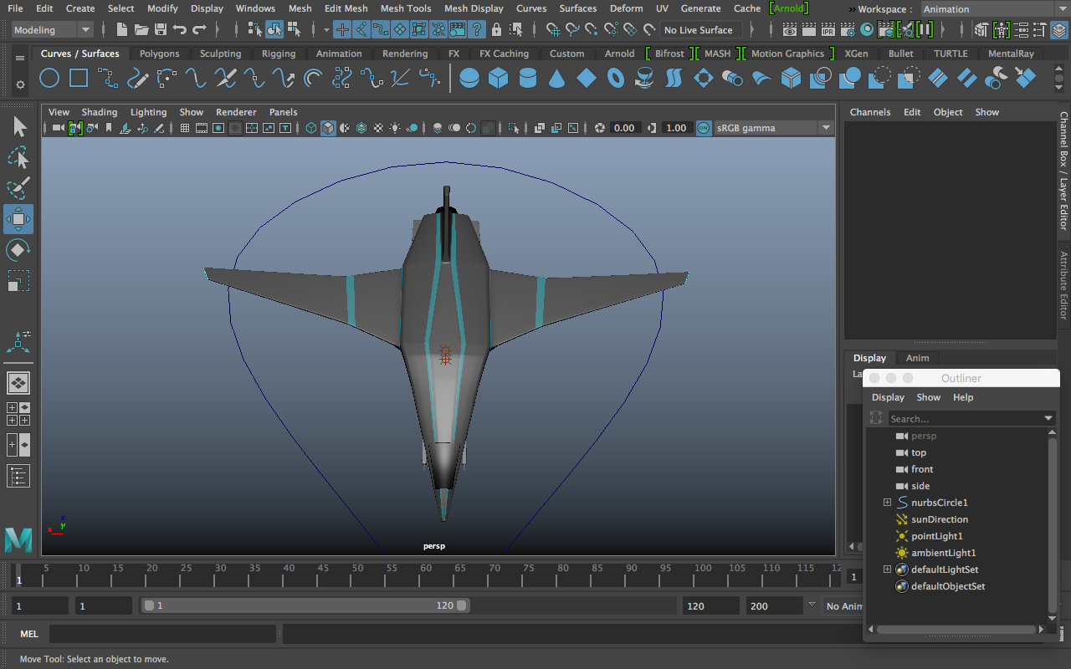Expand the defaultLightSet node in Outliner
1071x669 pixels.
point(887,569)
